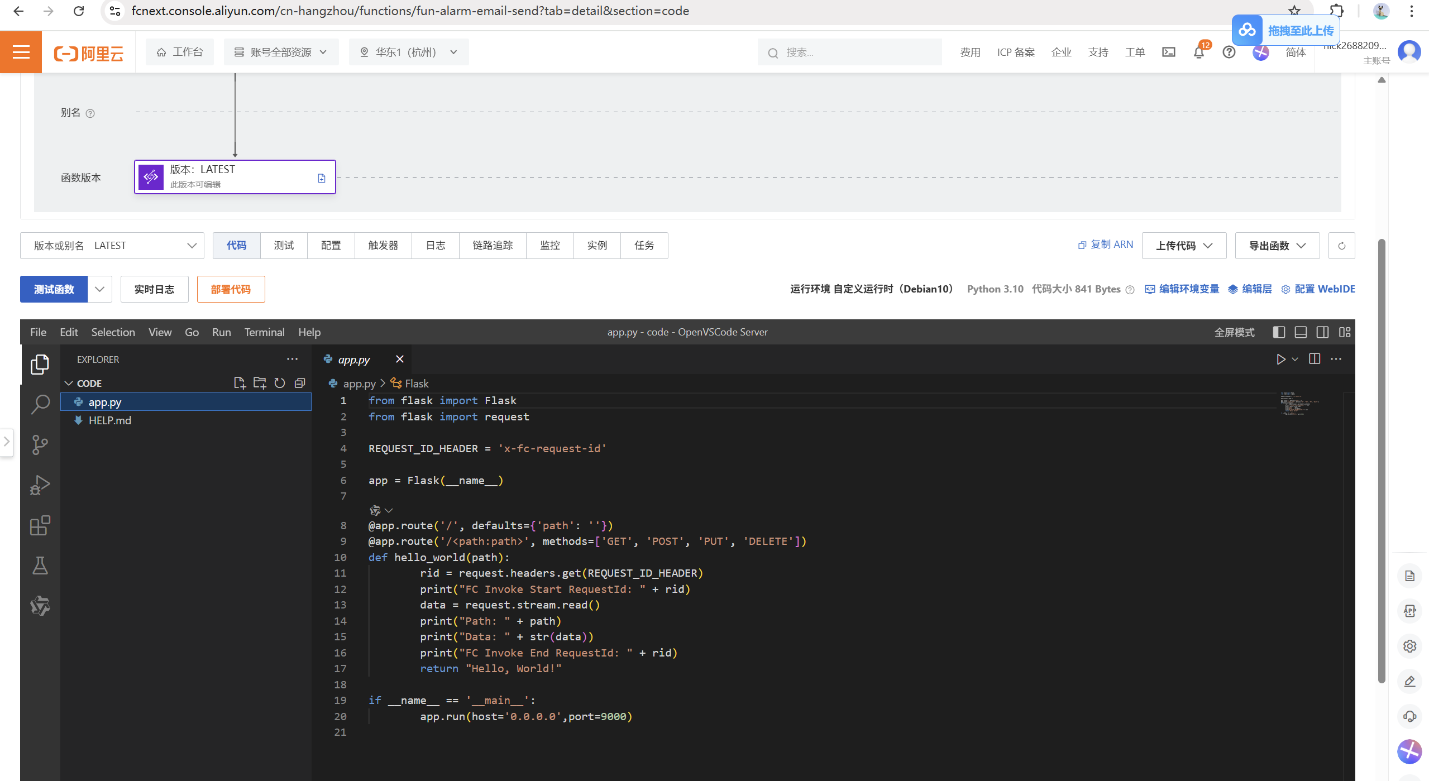Switch to the 配置 tab
Screen dimensions: 1429x781
(331, 246)
